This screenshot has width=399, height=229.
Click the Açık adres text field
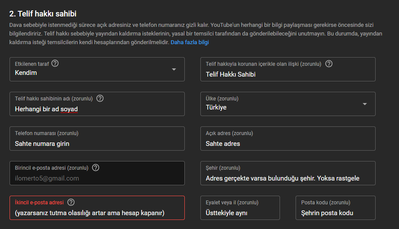click(288, 143)
